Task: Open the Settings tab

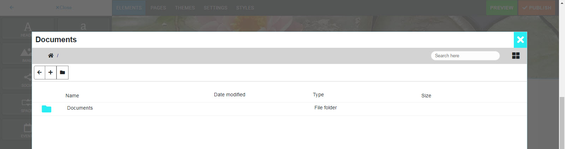Action: point(215,8)
